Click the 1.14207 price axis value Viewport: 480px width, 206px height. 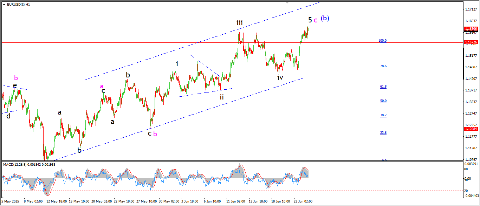point(471,79)
